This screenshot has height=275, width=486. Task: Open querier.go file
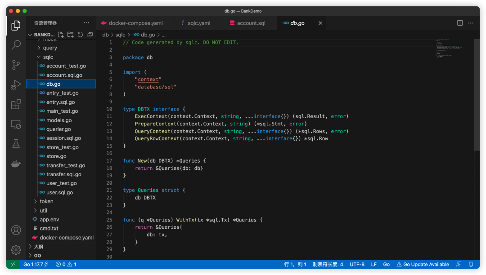[61, 129]
